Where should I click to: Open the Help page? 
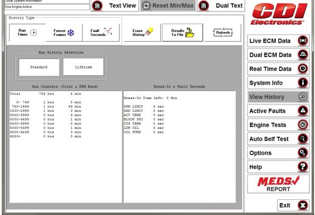[278, 167]
